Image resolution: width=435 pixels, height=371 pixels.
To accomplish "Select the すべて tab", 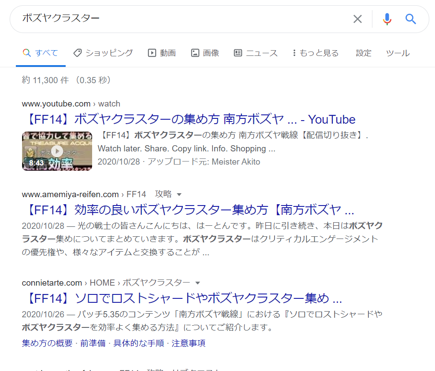I will tap(41, 53).
